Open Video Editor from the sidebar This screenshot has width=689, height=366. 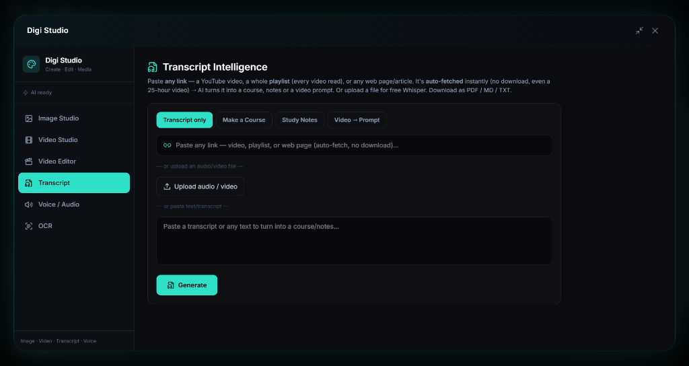point(74,161)
